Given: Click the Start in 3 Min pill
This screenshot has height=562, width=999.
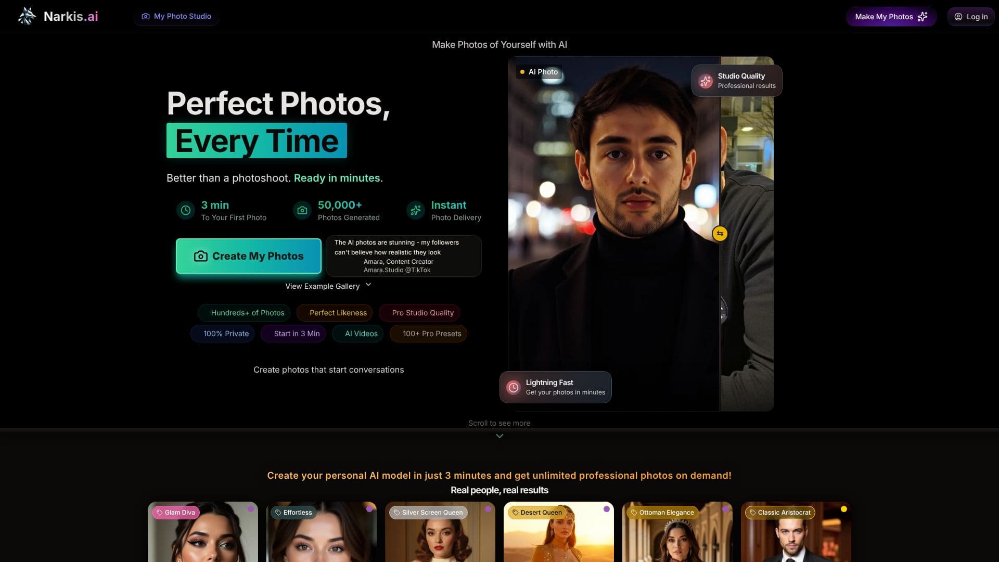Looking at the screenshot, I should click(x=293, y=334).
